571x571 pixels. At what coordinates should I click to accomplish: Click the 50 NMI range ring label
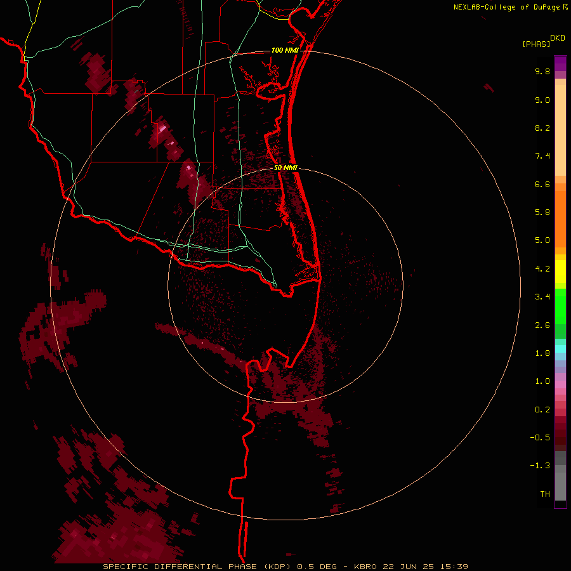tap(285, 167)
